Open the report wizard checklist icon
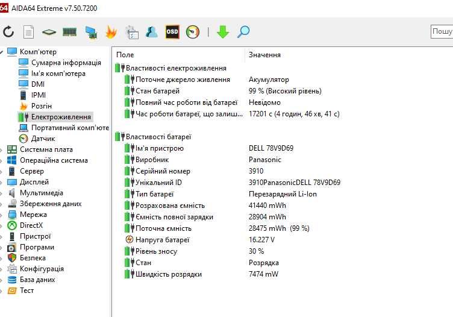This screenshot has height=317, width=453. coord(132,32)
